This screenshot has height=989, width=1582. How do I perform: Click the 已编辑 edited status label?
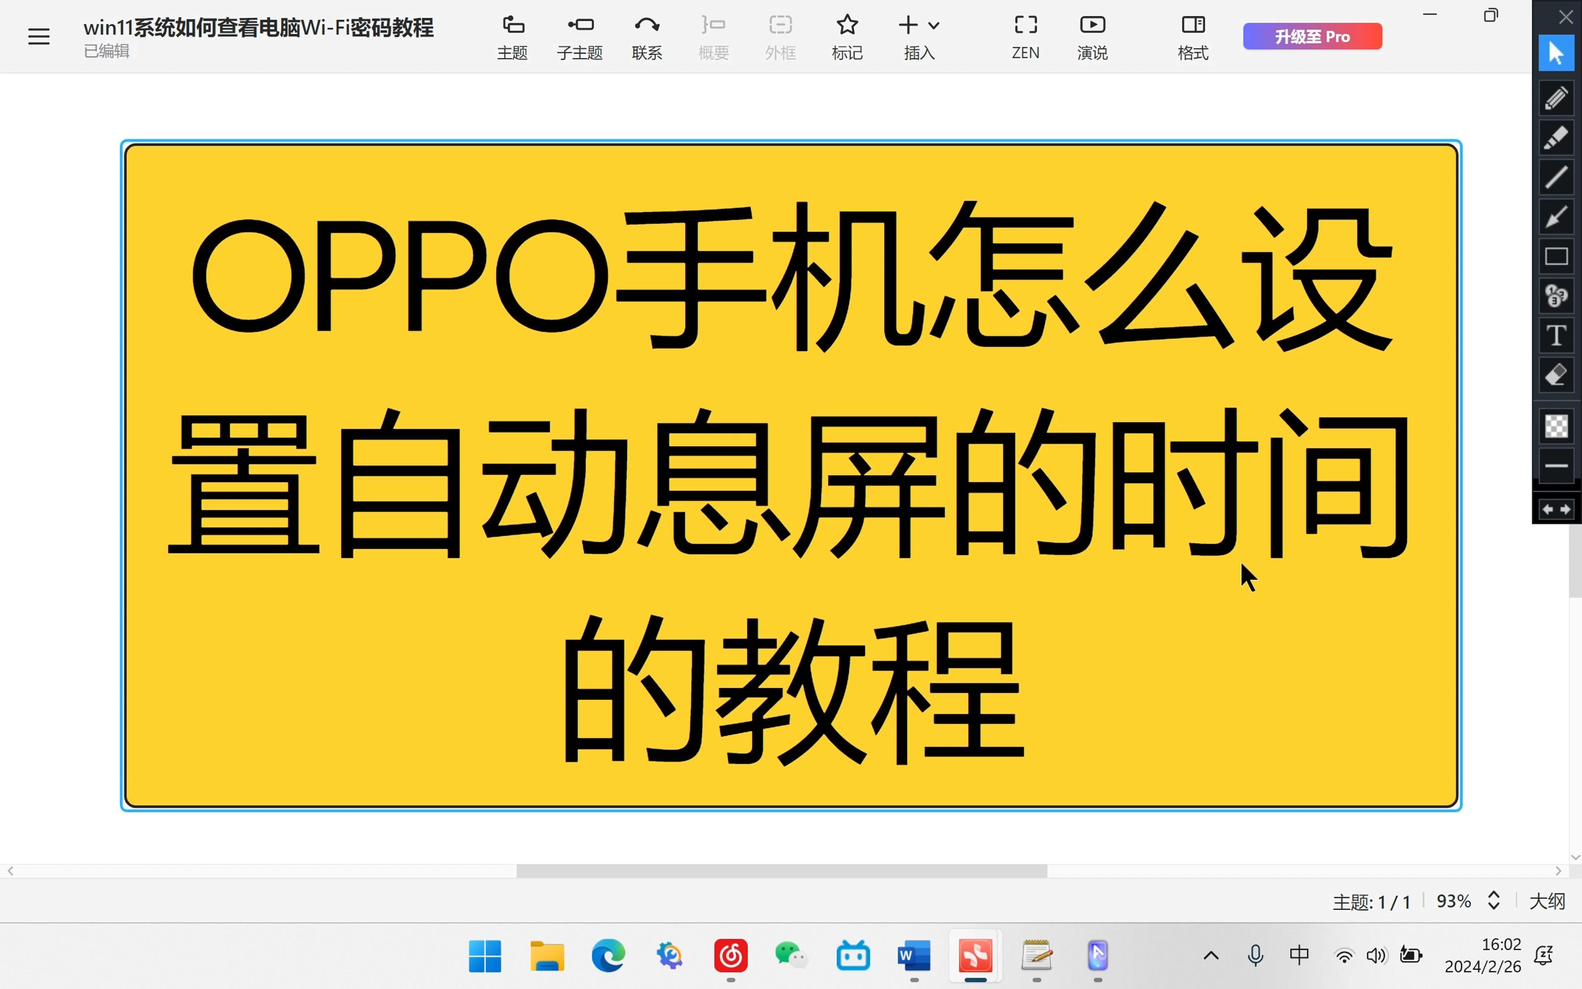point(107,51)
